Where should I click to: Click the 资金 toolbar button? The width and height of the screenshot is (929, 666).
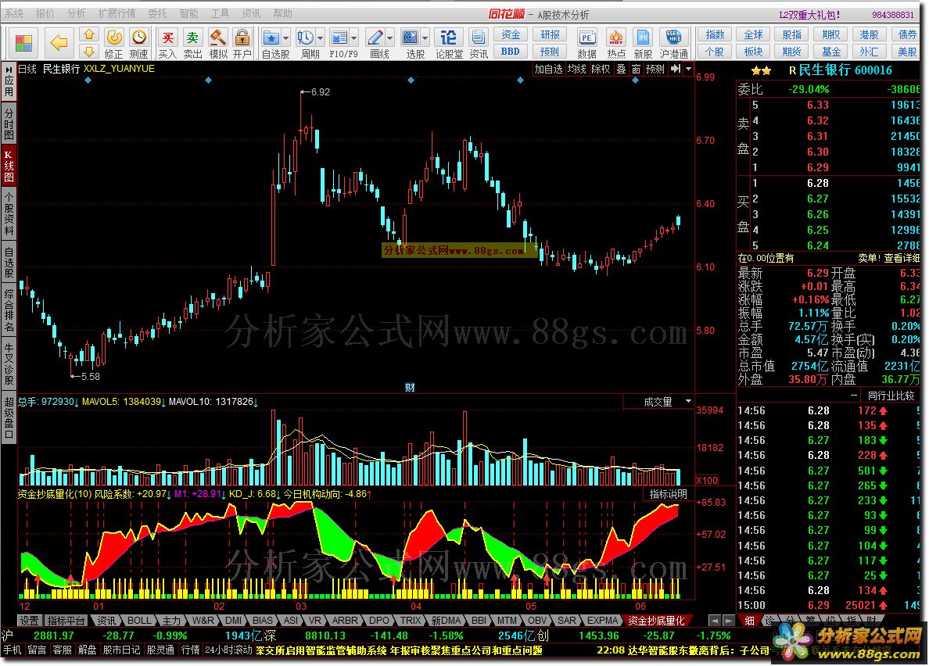click(x=511, y=34)
